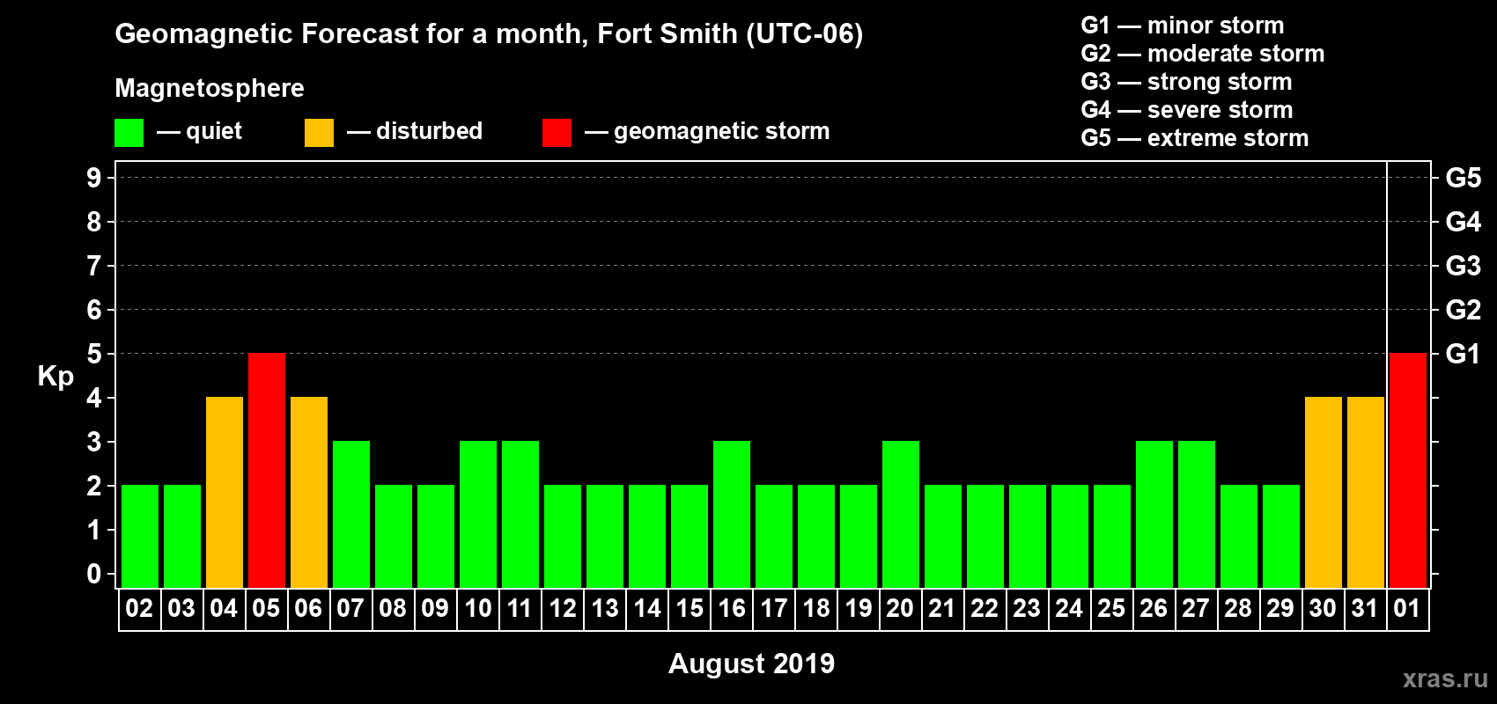
Task: Click the 'geomagnetic storm' legend label
Action: (x=721, y=132)
